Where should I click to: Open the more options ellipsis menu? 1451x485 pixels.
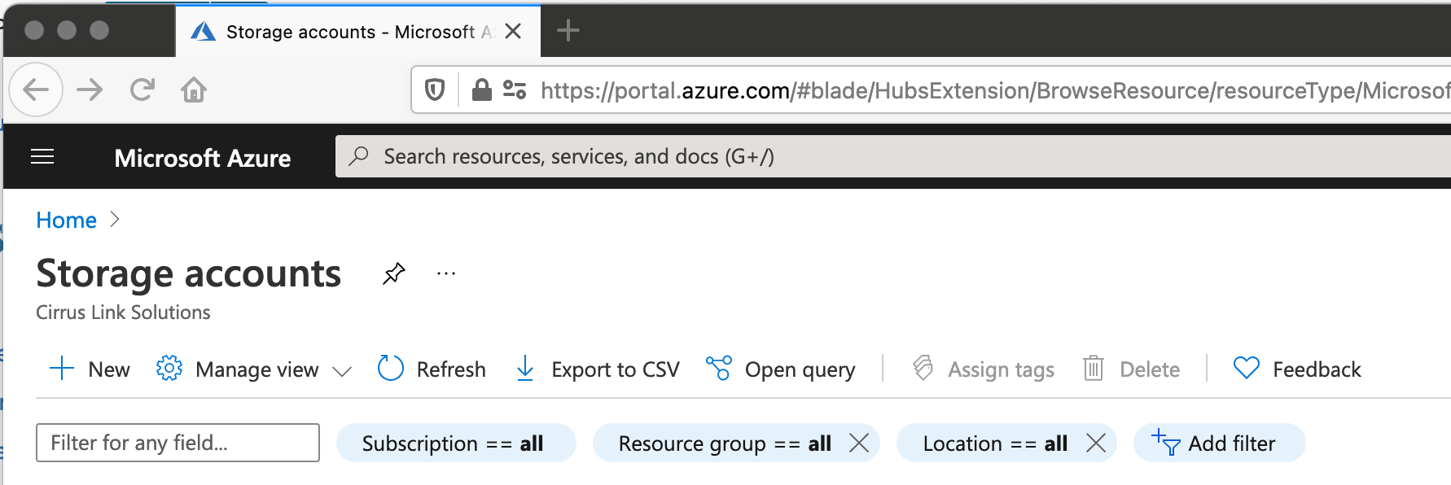(446, 273)
